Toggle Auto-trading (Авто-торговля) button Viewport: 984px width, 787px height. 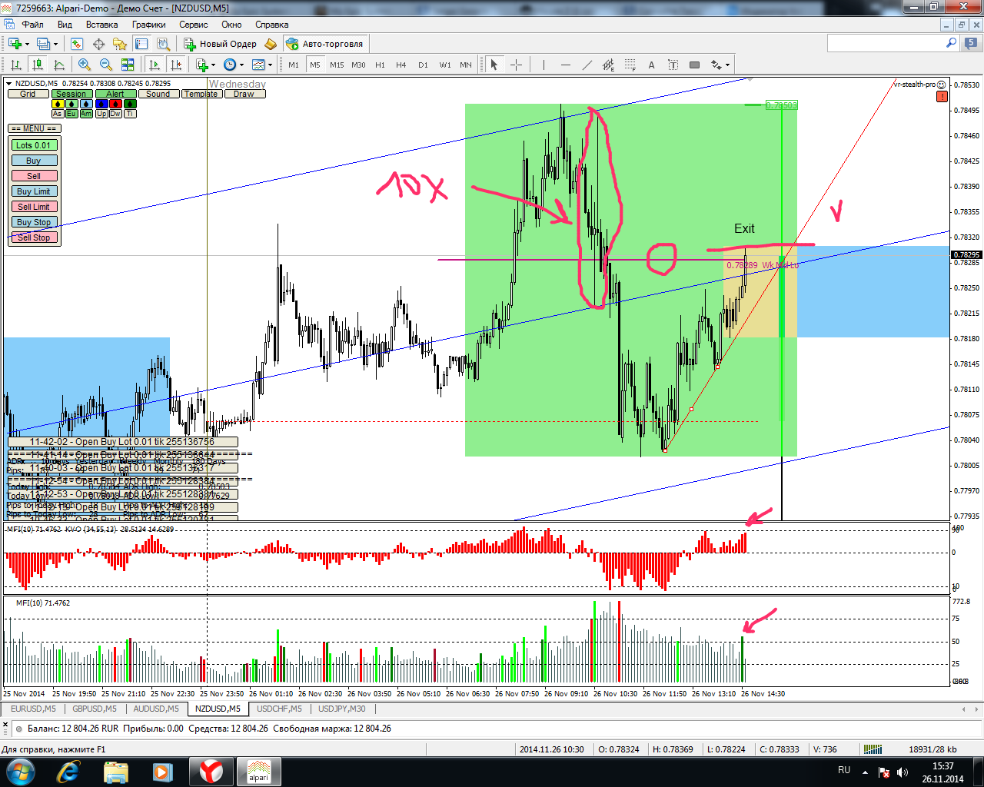coord(325,44)
